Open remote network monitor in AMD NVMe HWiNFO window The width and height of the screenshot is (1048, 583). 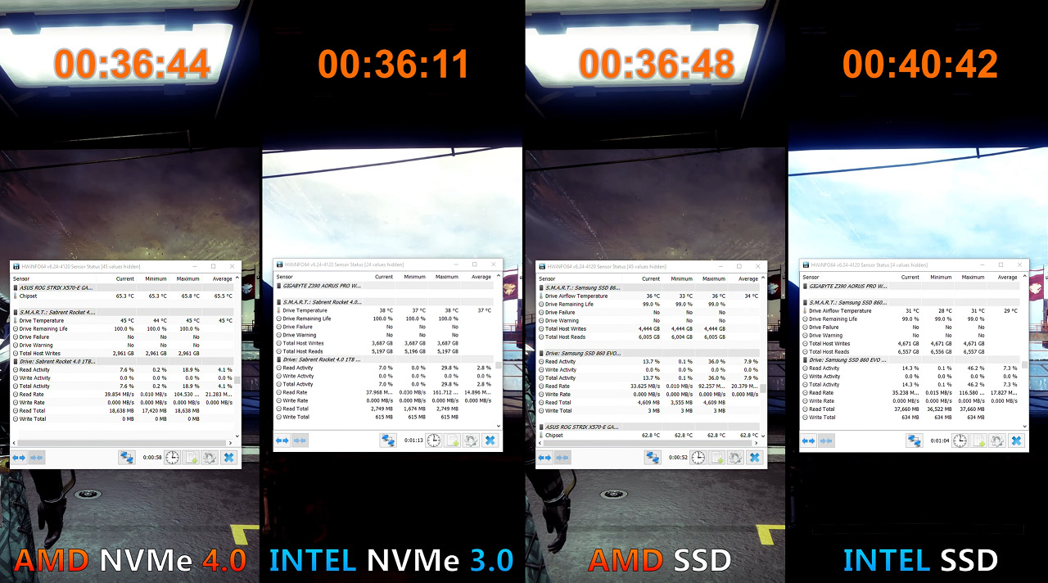click(x=127, y=457)
